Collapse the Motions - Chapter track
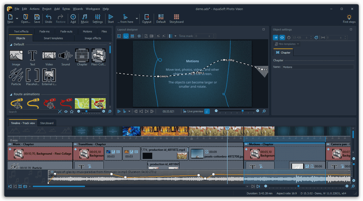The height and width of the screenshot is (201, 363). (246, 144)
